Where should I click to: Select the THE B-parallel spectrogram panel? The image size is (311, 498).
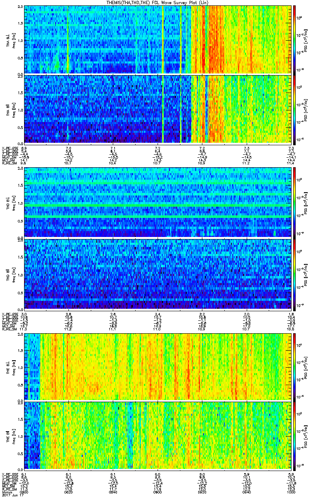pos(157,435)
